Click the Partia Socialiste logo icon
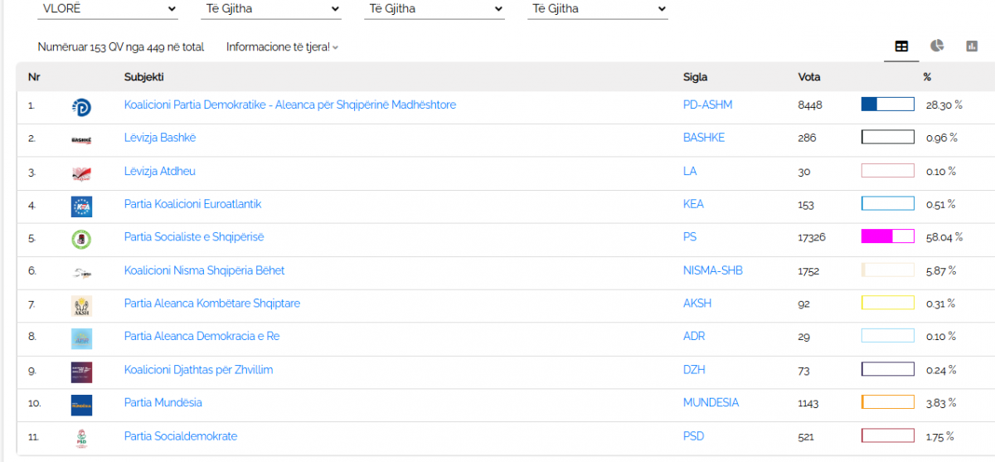This screenshot has height=462, width=995. (81, 239)
